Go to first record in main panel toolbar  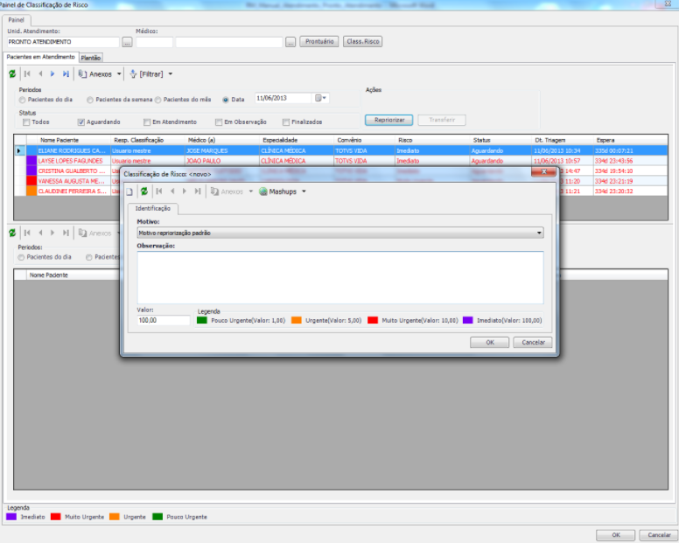click(27, 74)
